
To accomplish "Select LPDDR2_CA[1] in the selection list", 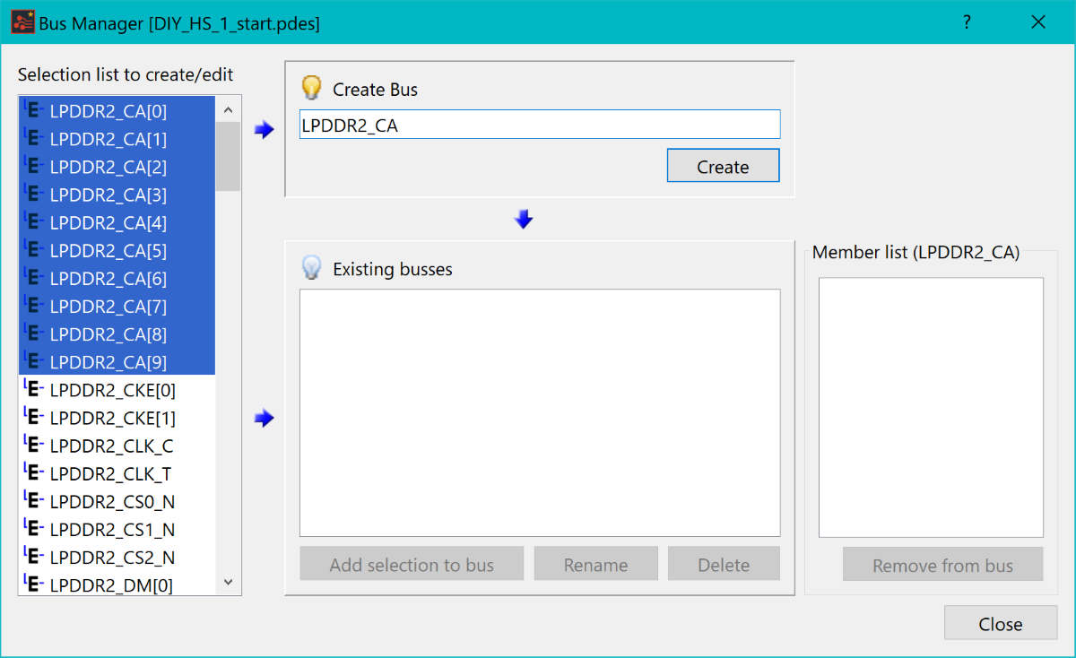I will pyautogui.click(x=117, y=139).
